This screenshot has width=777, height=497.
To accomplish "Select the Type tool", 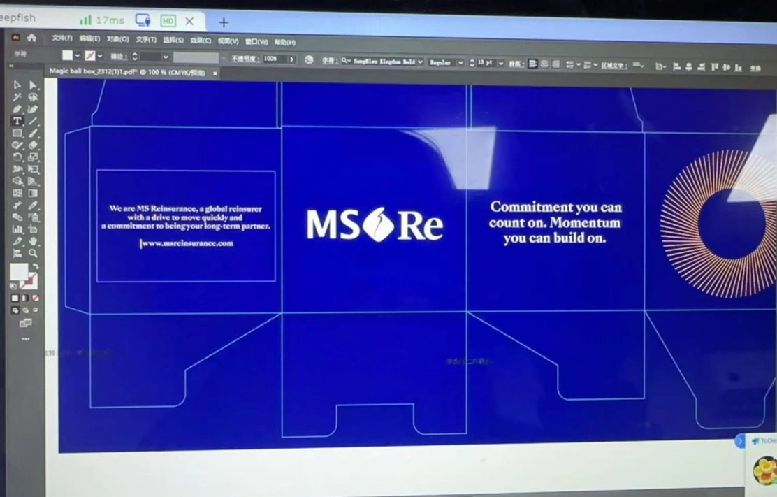I will (x=17, y=121).
